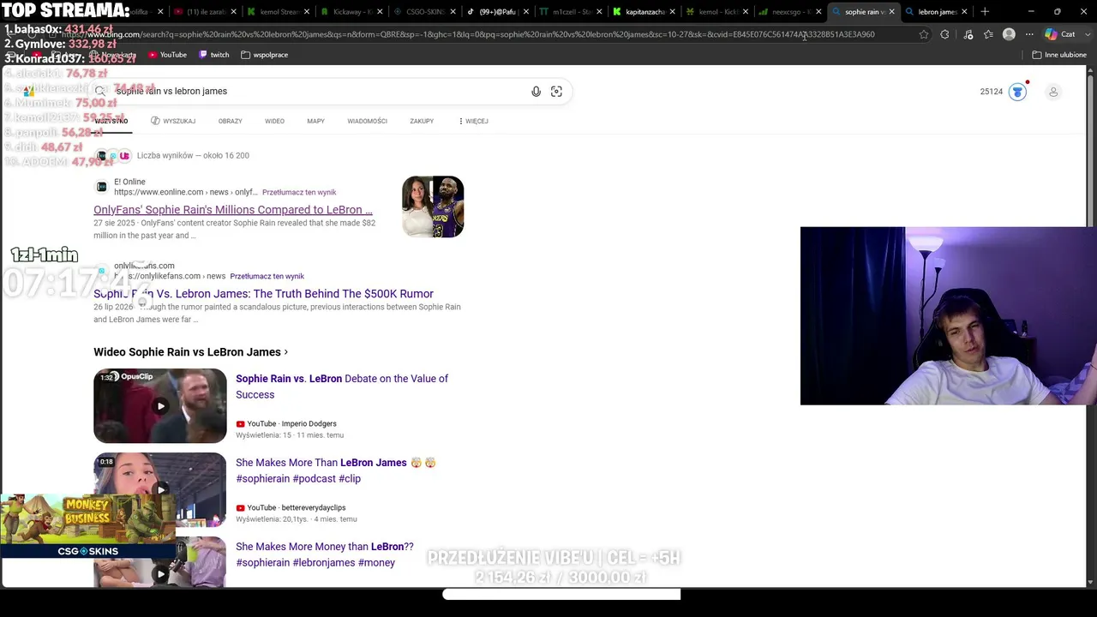The width and height of the screenshot is (1097, 617).
Task: Close the CSGO-SKINS tab
Action: [453, 12]
